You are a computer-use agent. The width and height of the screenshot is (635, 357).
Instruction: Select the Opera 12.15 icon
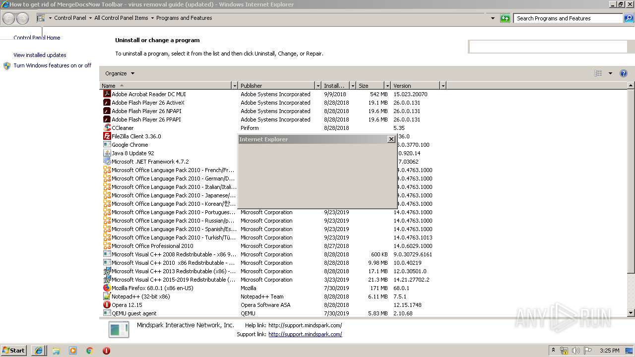tap(107, 304)
